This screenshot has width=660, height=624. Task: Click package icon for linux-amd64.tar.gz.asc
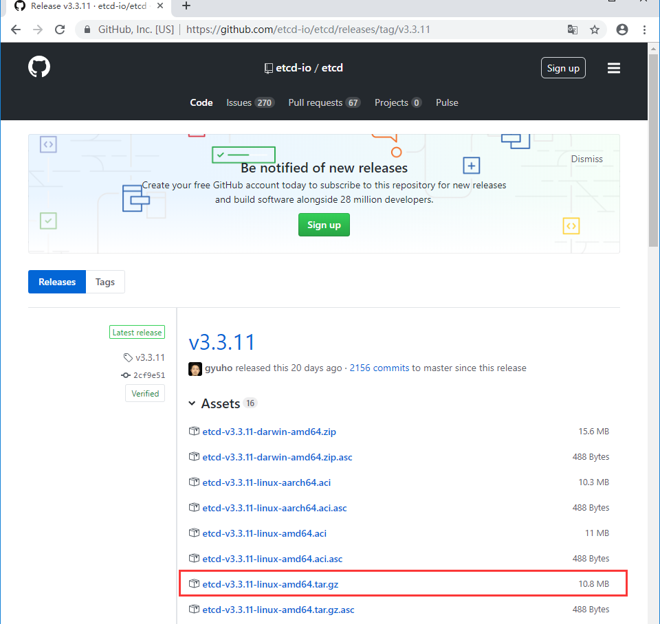pyautogui.click(x=194, y=610)
